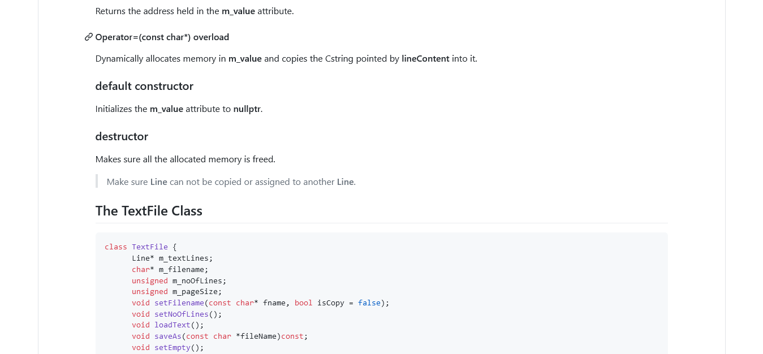763x354 pixels.
Task: Click the anchor link icon beside Operator= heading
Action: 88,37
